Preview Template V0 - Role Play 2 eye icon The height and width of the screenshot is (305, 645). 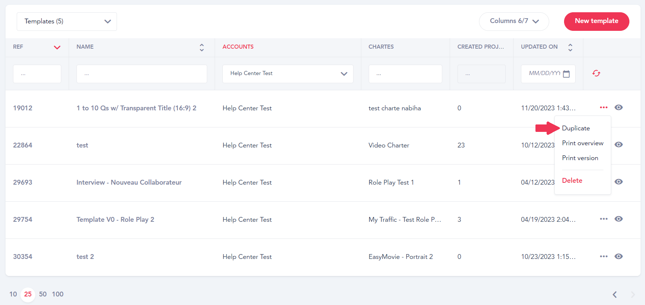619,219
